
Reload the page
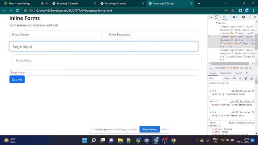pos(17,10)
